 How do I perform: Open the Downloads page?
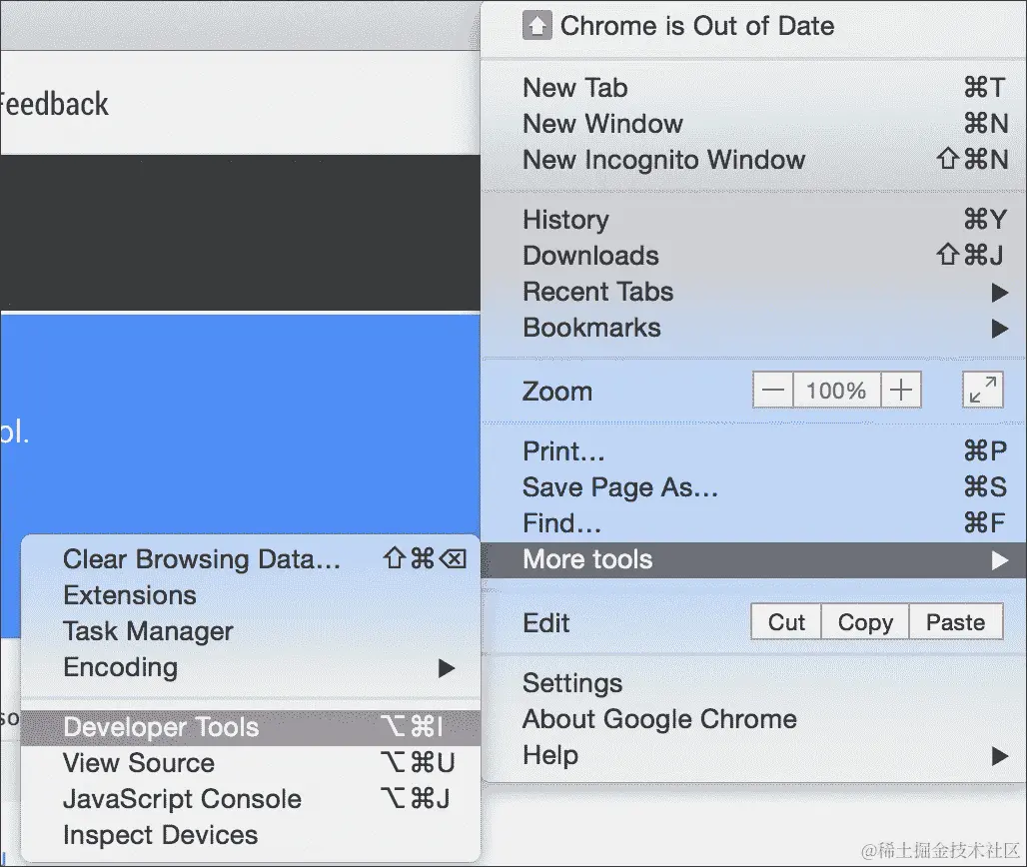589,256
